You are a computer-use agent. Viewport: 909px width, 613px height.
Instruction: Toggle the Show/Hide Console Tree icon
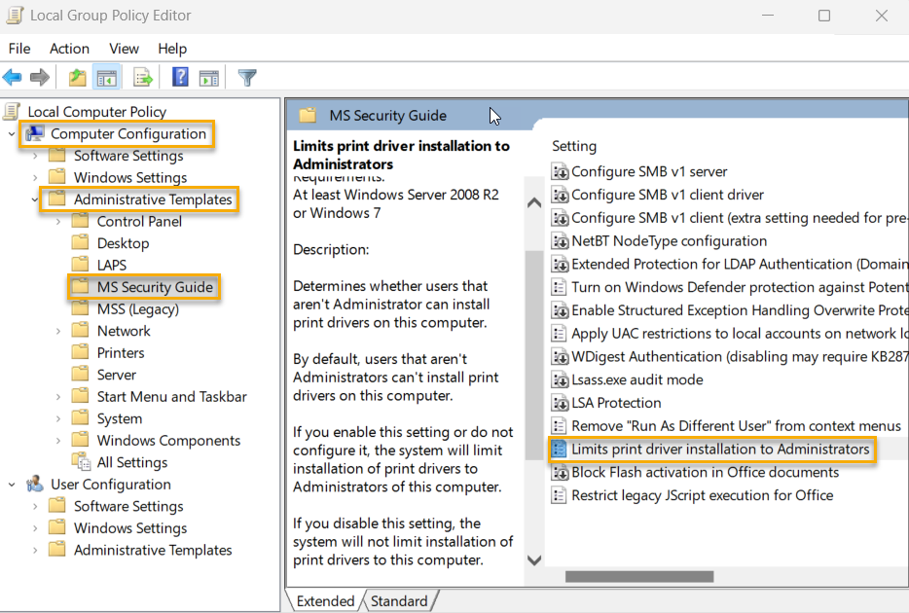[107, 78]
